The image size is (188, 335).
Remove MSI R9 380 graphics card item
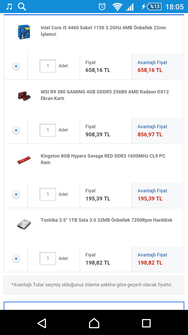(16, 130)
